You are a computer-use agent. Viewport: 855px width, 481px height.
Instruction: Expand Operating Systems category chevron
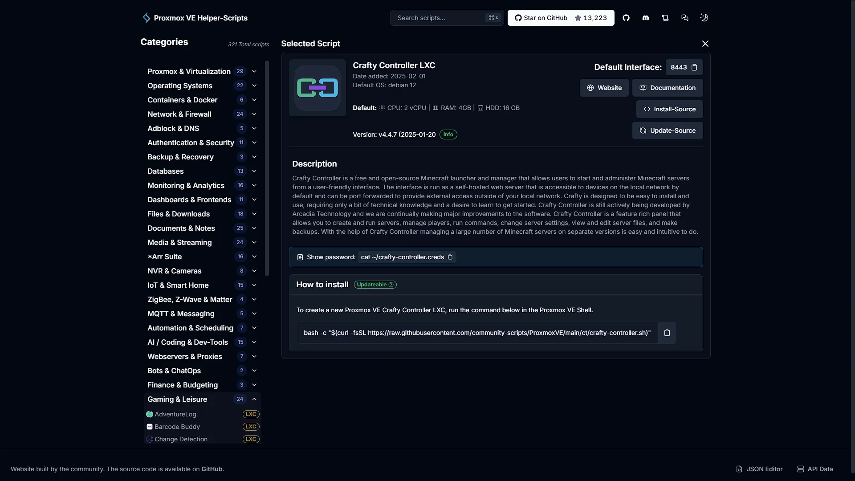[x=254, y=86]
